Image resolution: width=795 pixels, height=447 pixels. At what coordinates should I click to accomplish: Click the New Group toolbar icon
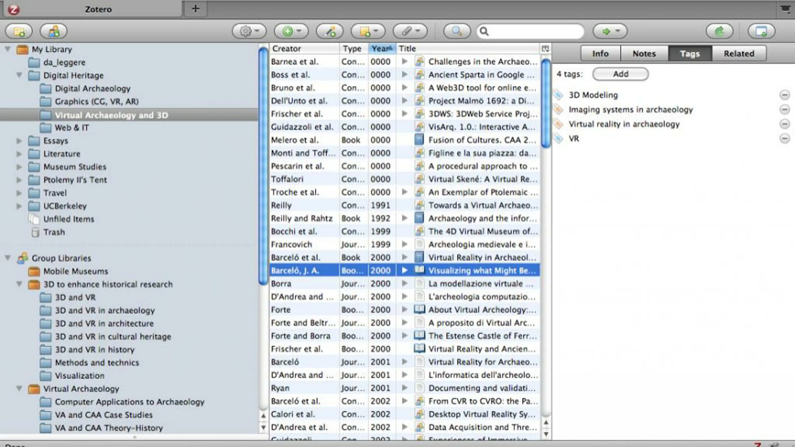[x=53, y=31]
